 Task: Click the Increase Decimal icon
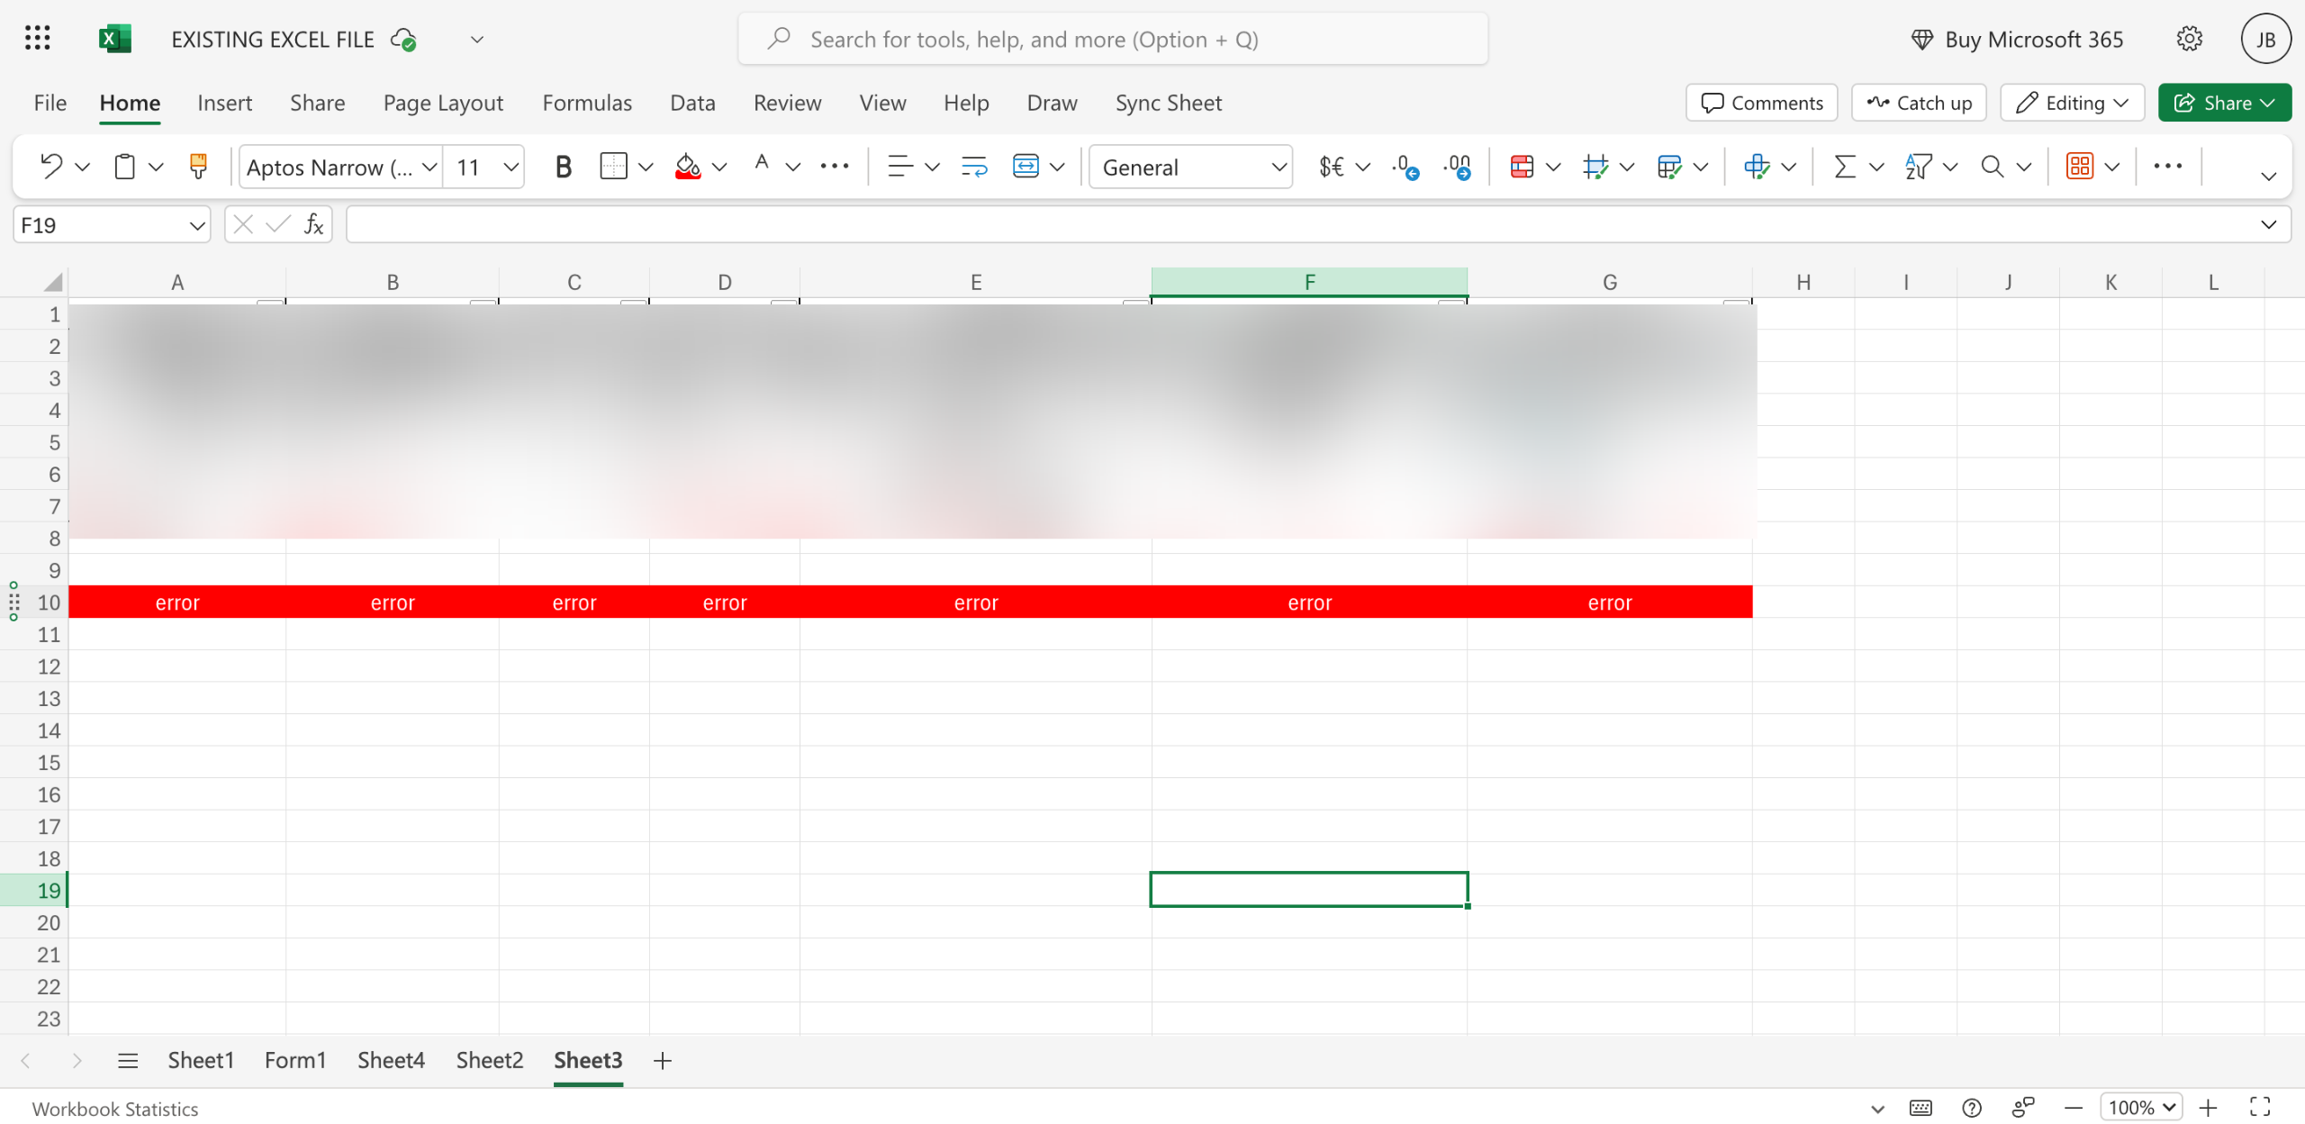click(x=1405, y=167)
